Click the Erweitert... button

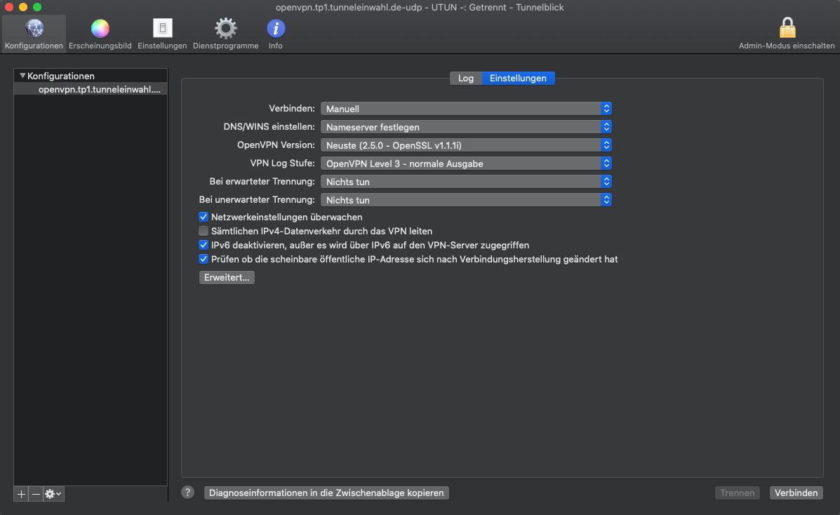pos(226,278)
